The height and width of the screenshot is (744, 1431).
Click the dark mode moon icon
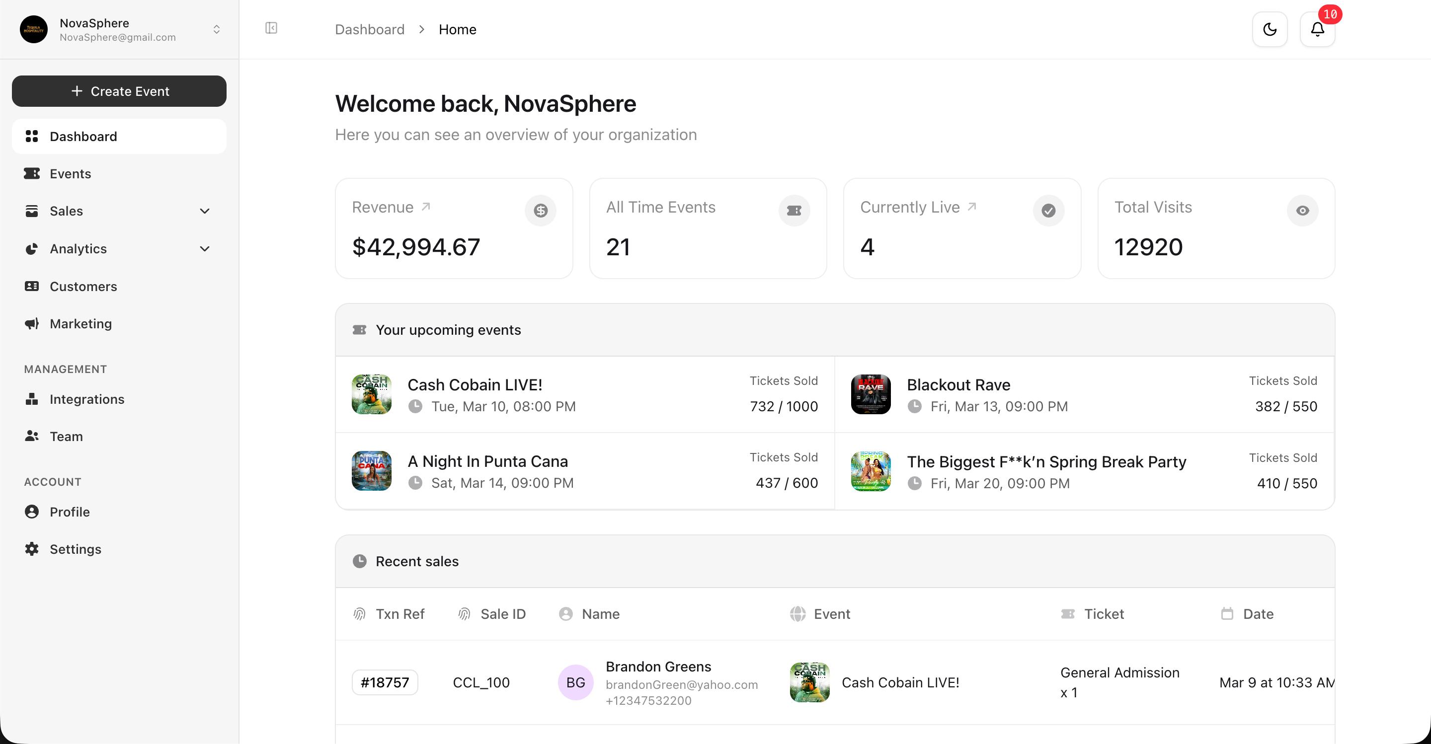[1270, 29]
